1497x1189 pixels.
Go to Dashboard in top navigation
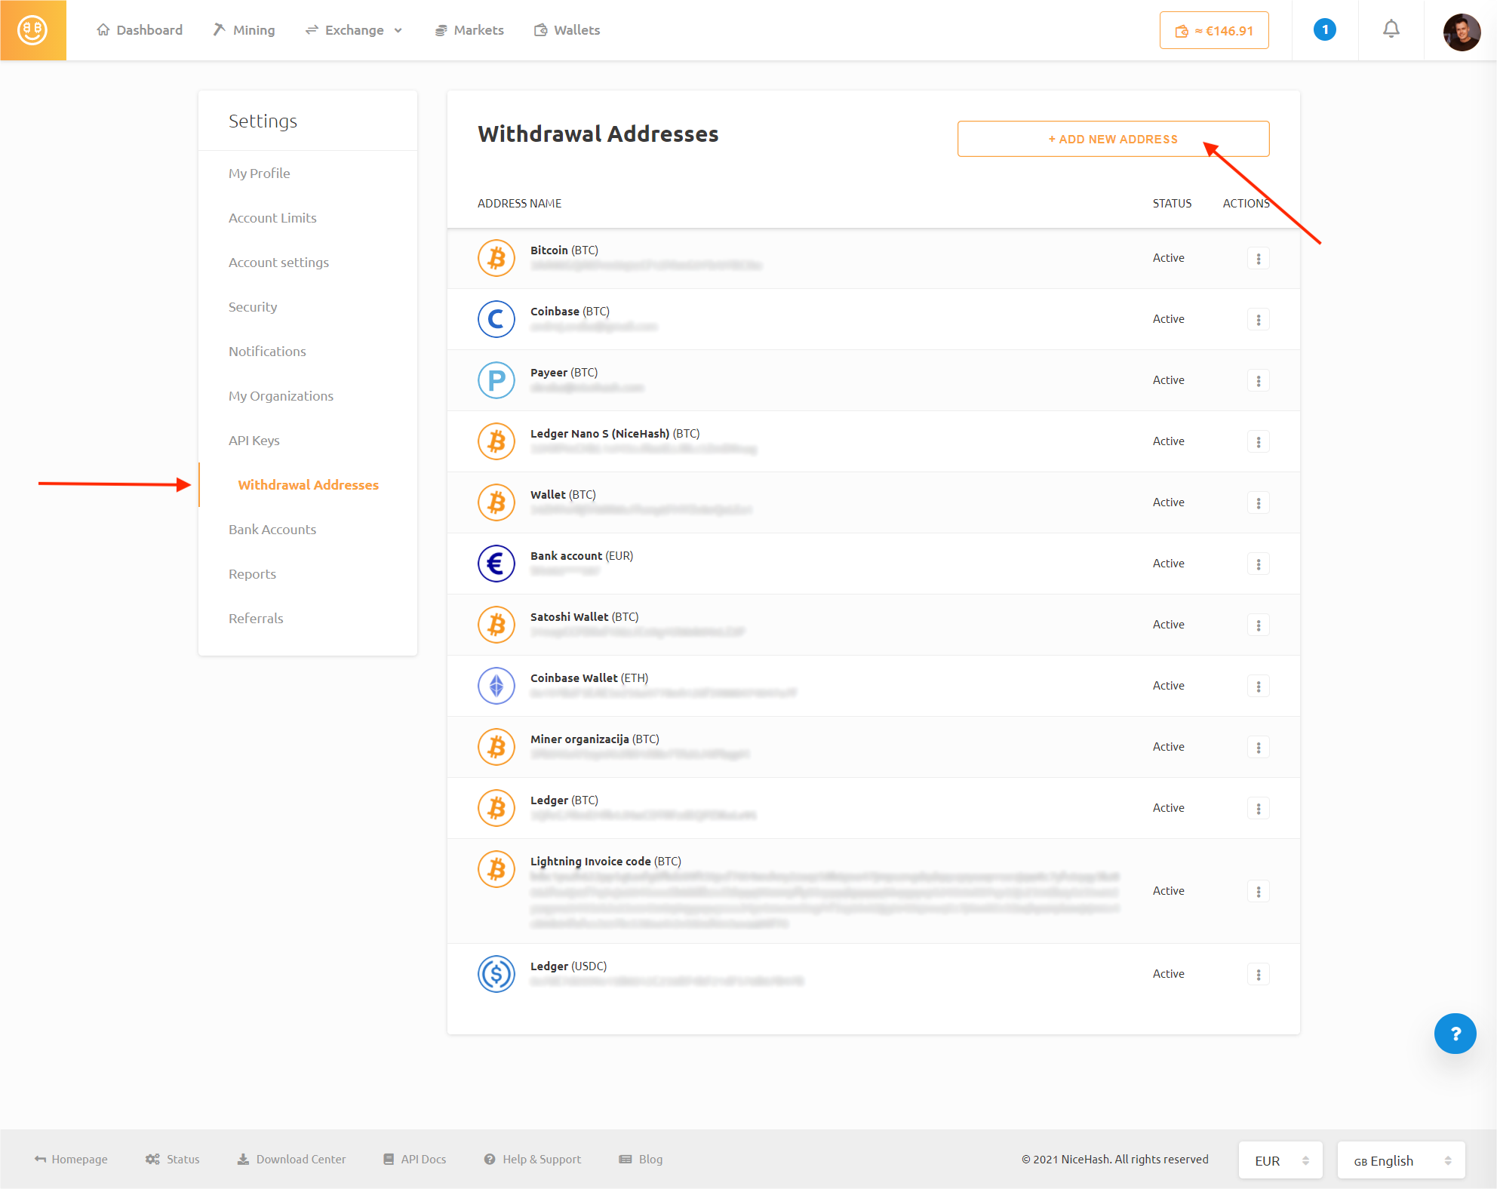[x=140, y=30]
